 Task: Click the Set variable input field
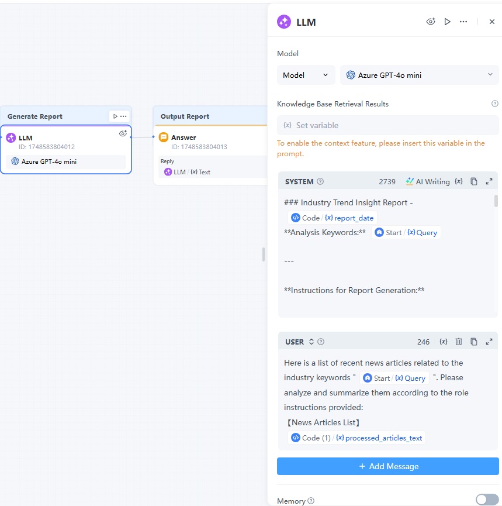click(387, 125)
